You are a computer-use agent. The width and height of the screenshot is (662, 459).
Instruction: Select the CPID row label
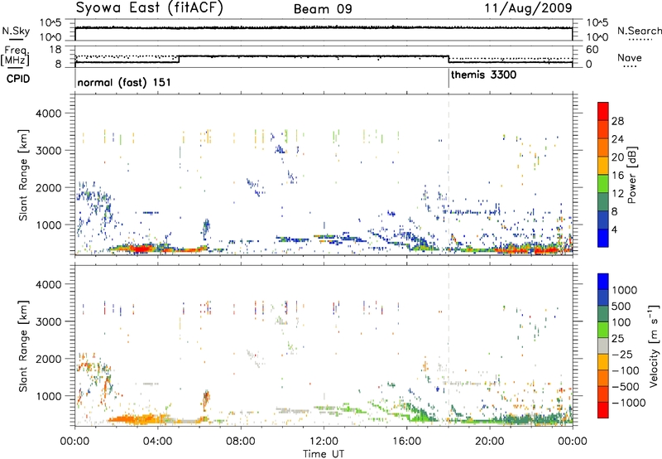pyautogui.click(x=18, y=79)
